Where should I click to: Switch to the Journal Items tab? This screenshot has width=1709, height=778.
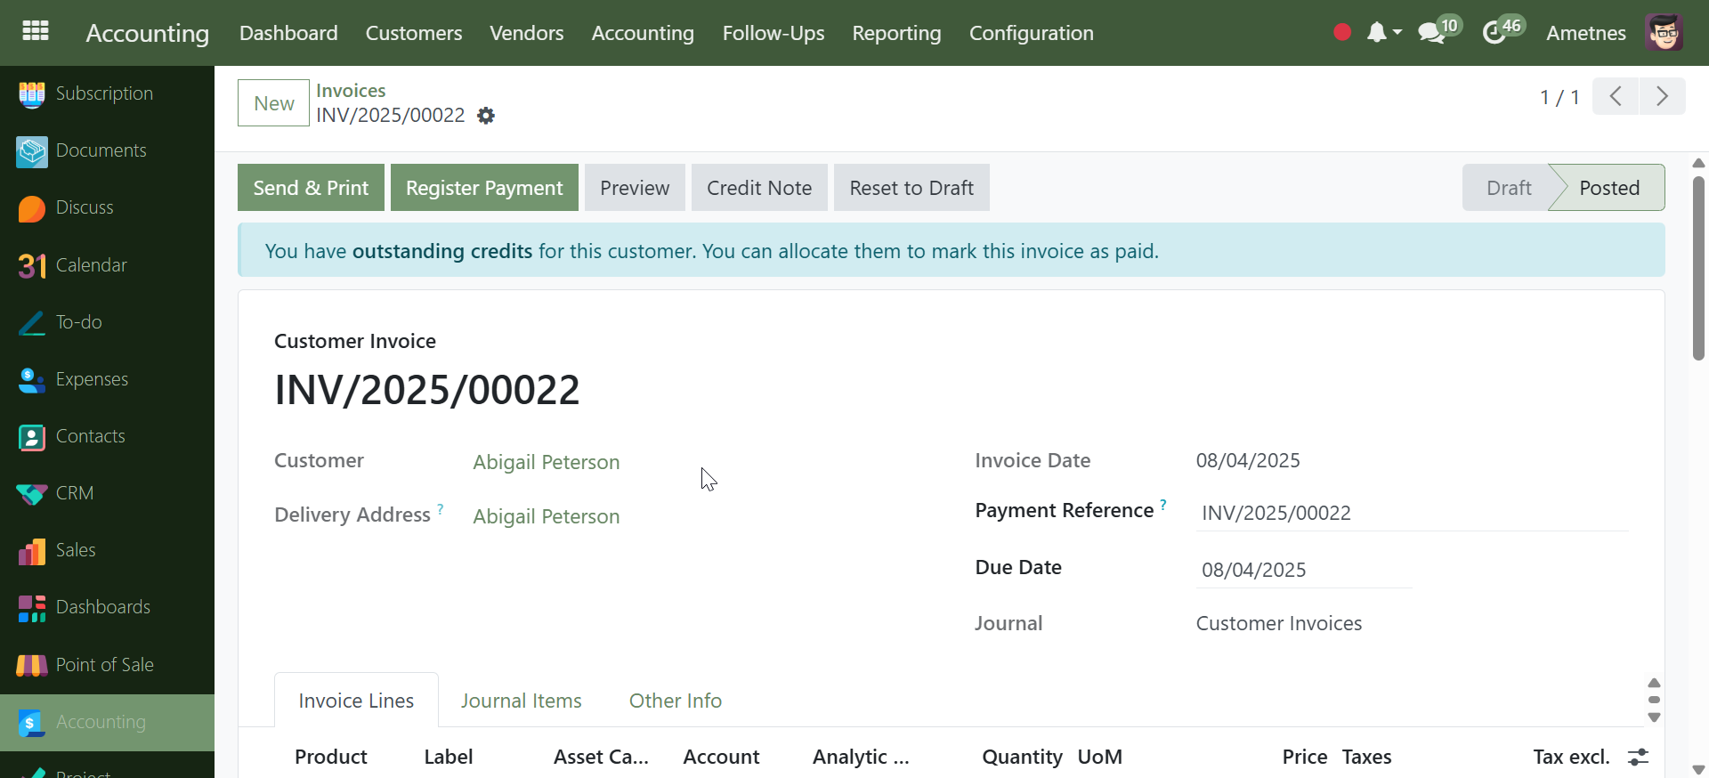click(x=521, y=701)
